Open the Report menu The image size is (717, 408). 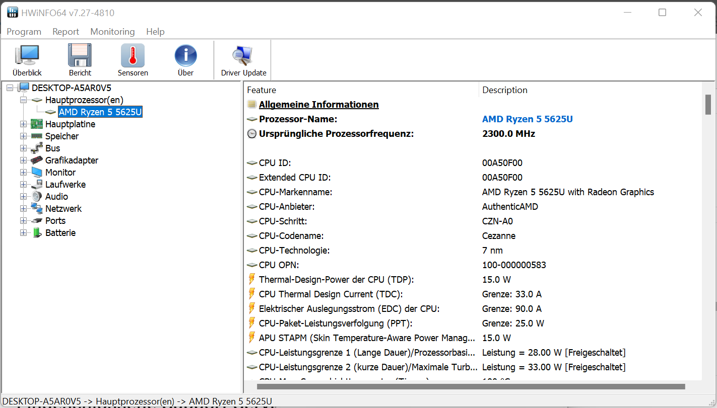66,32
